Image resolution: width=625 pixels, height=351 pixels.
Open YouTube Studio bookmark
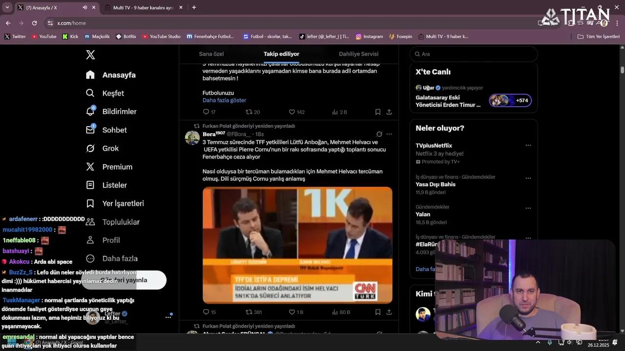161,37
